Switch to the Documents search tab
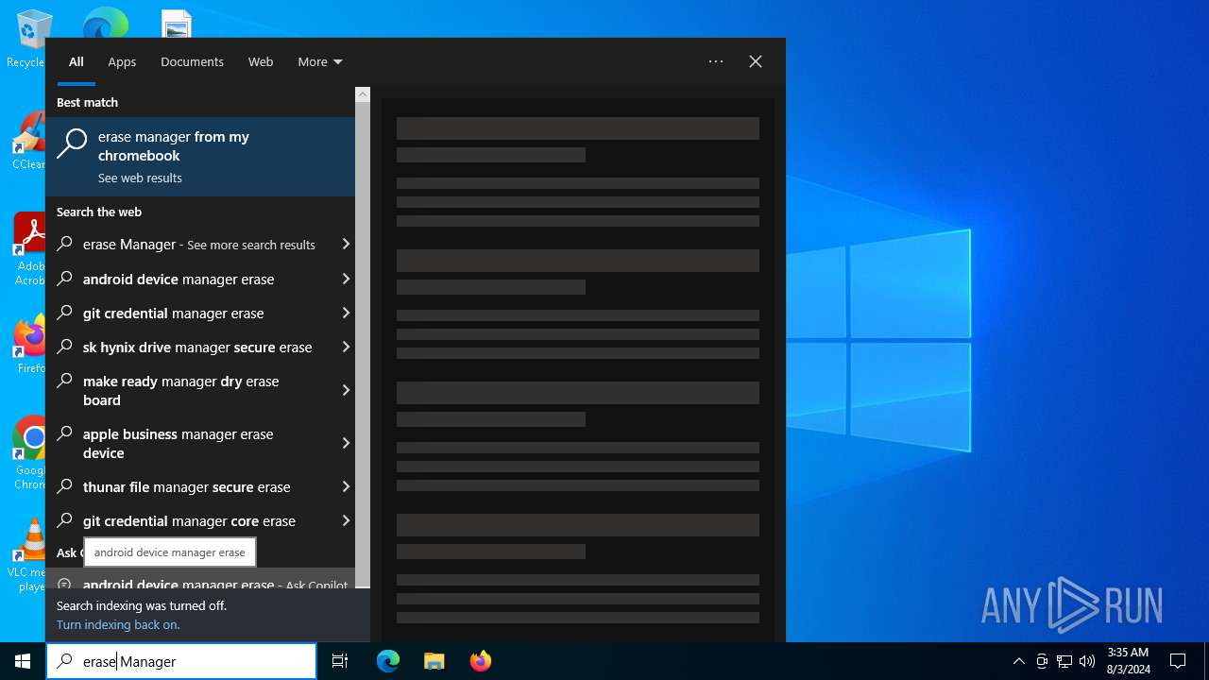 coord(192,61)
